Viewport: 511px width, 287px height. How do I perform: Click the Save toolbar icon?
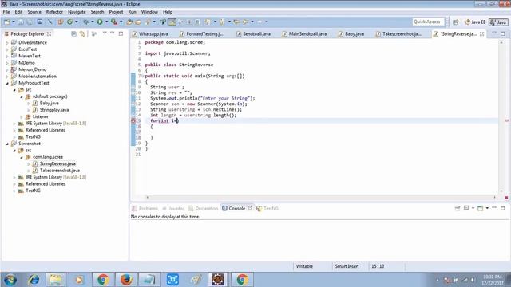tap(21, 22)
